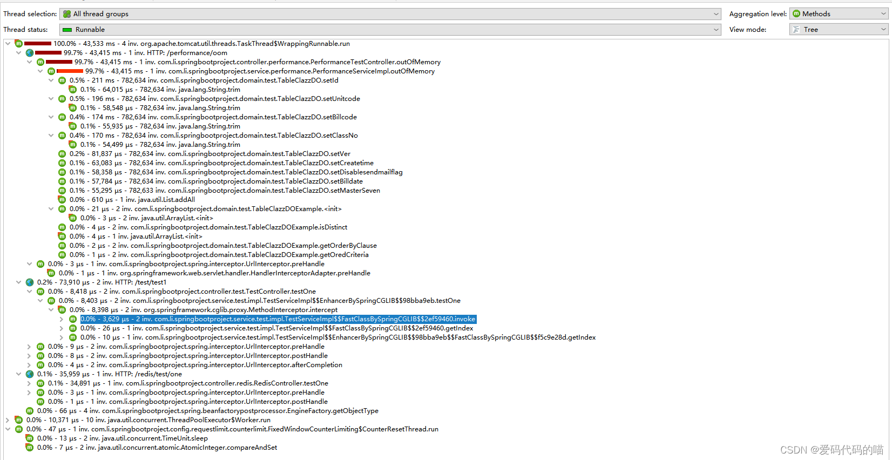The height and width of the screenshot is (460, 892).
Task: Click method icon of HandlerInterceptorAdapter.preHandle
Action: point(51,273)
